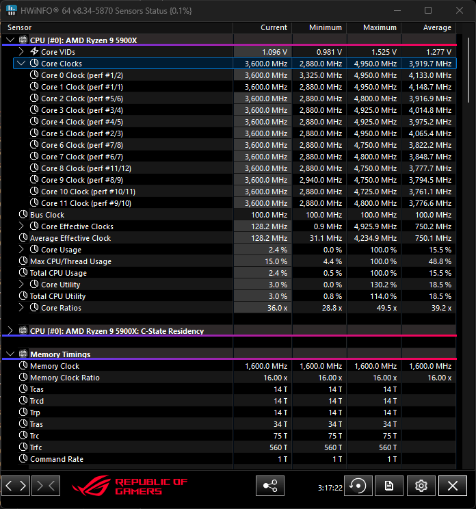Screen dimensions: 476x509
Task: Click the Core Clocks clock icon
Action: [x=34, y=63]
